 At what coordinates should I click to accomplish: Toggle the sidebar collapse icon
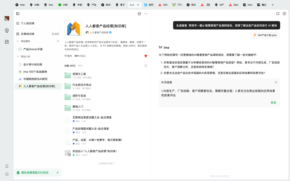(18, 14)
